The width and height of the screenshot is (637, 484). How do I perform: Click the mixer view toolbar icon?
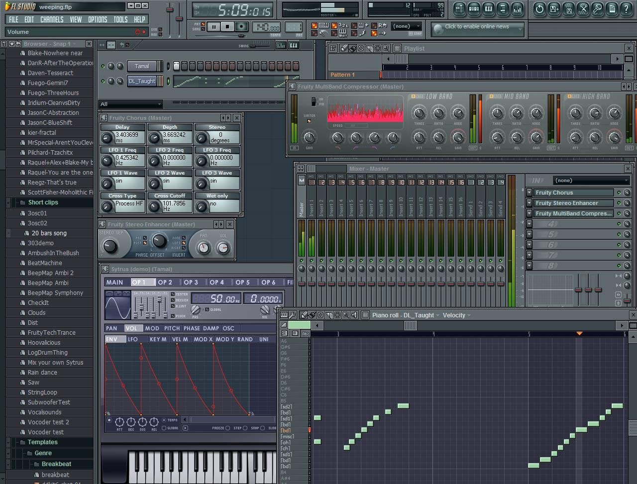coord(517,8)
